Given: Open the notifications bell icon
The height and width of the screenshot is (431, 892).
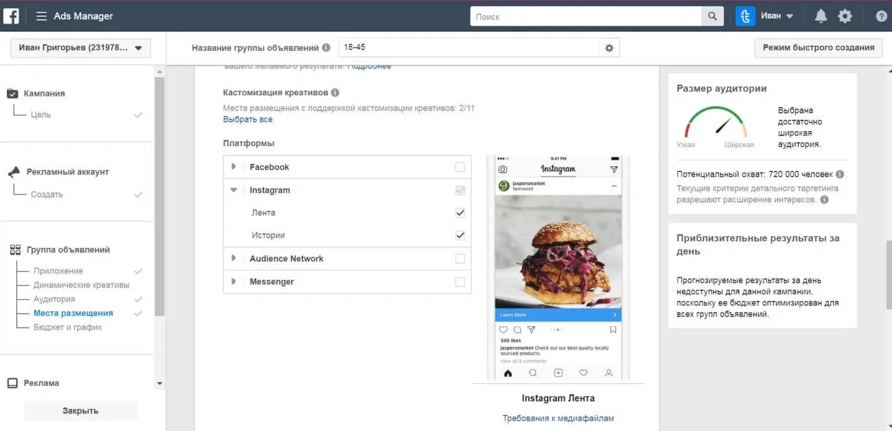Looking at the screenshot, I should [820, 15].
